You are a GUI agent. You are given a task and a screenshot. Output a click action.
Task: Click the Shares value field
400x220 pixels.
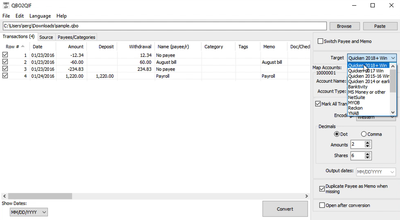[358, 156]
